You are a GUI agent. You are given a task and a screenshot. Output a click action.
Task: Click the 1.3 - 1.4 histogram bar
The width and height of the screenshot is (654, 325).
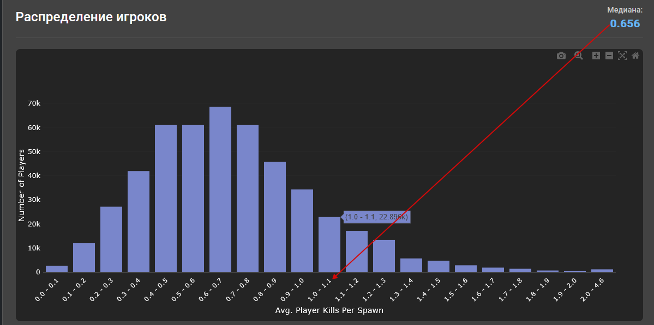coord(411,265)
